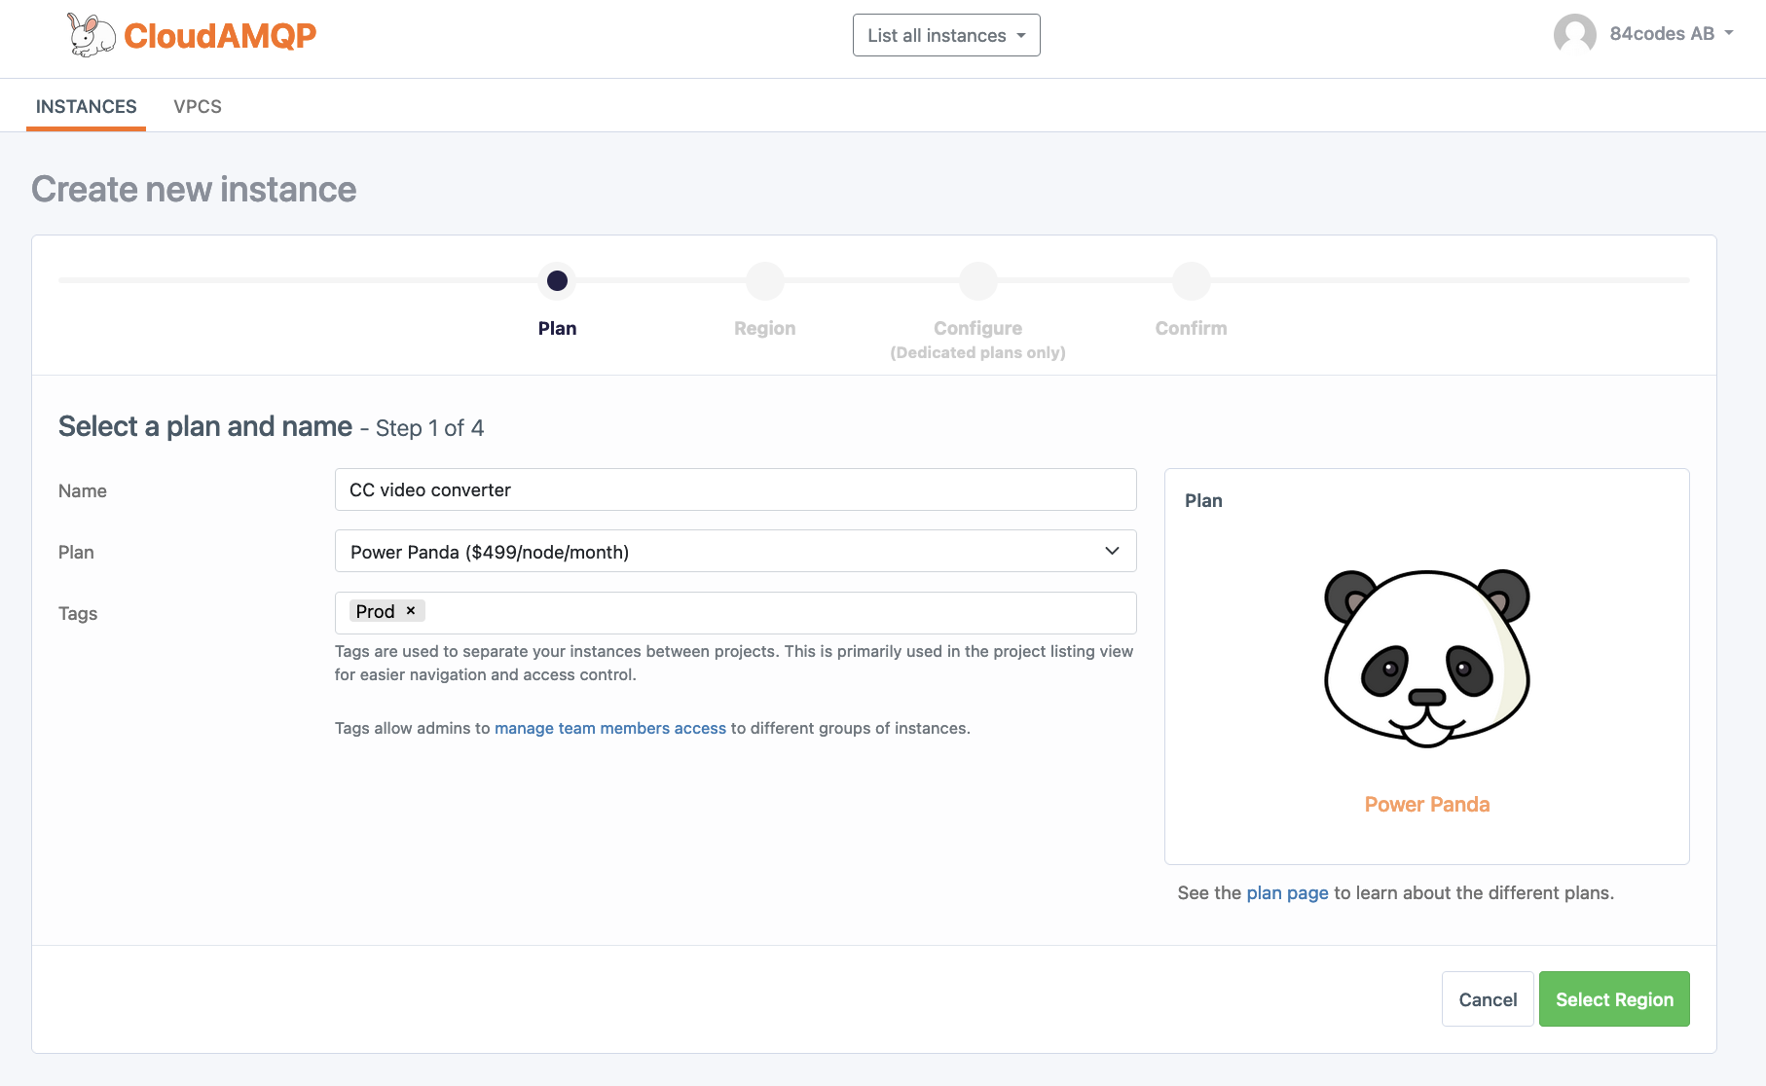Screen dimensions: 1766x1086
Task: Click the Create new instance heading
Action: click(x=194, y=189)
